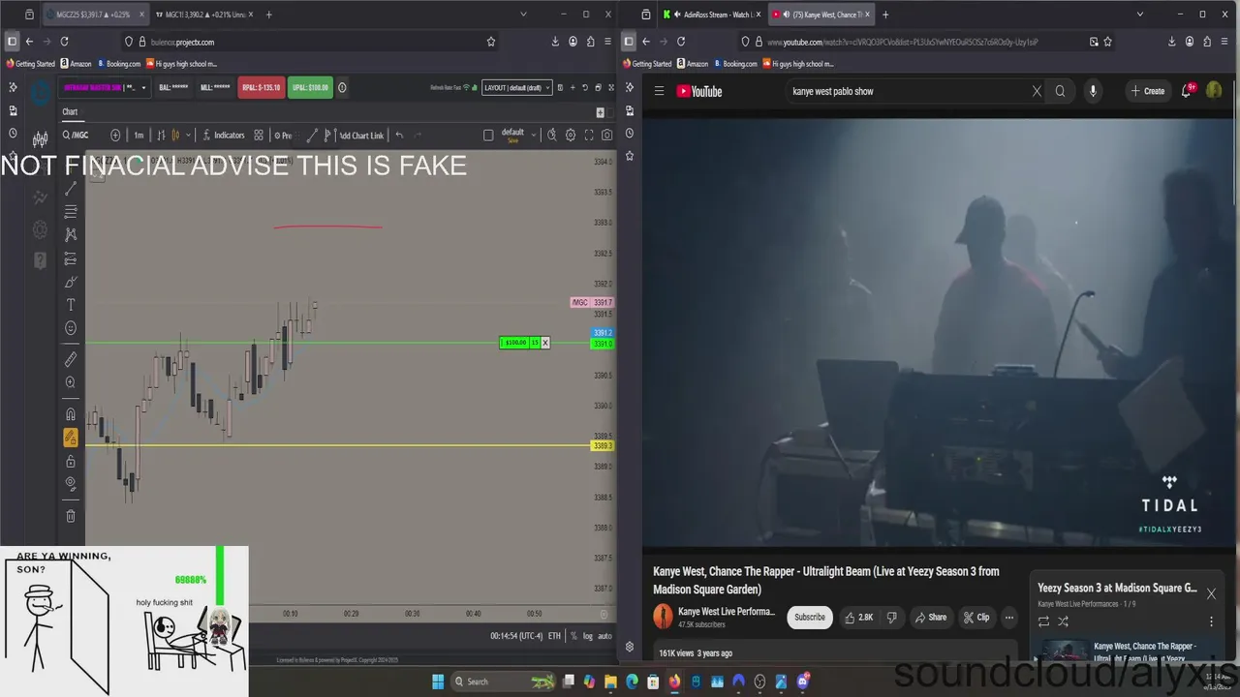This screenshot has height=697, width=1240.
Task: Click the account info alert icon
Action: click(x=342, y=87)
